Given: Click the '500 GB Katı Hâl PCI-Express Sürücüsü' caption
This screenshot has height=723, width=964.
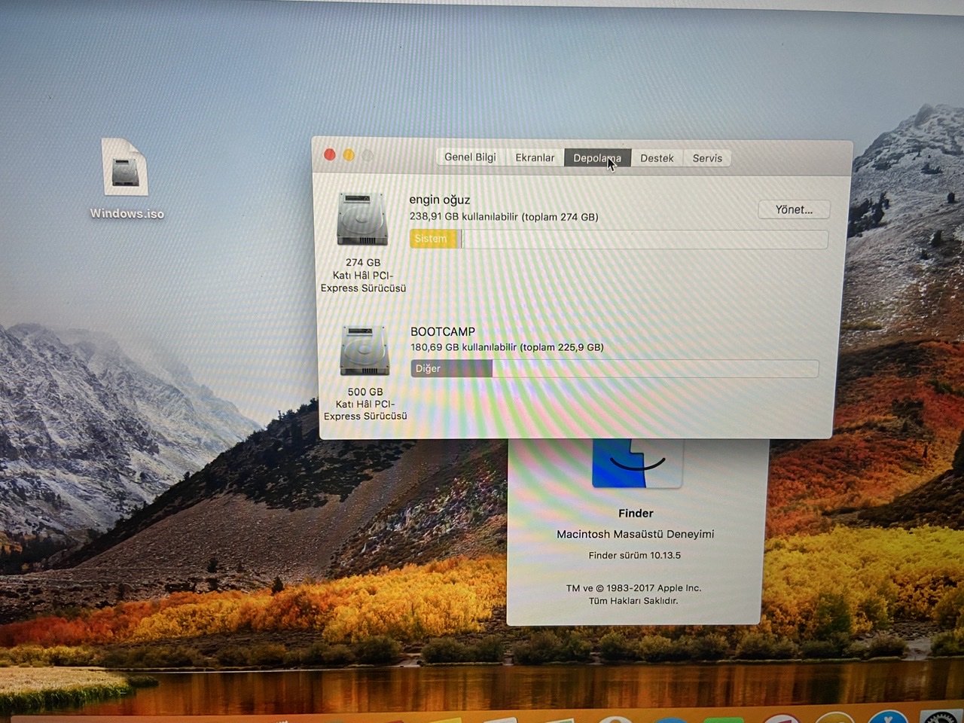Looking at the screenshot, I should pyautogui.click(x=365, y=404).
